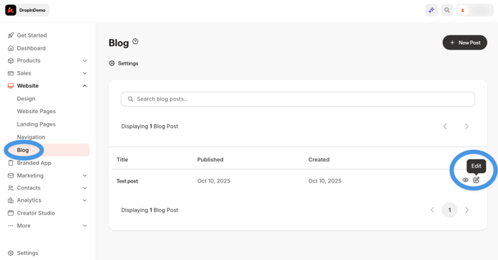Edit the Test post with pencil icon
Viewport: 498px width, 260px height.
[476, 180]
